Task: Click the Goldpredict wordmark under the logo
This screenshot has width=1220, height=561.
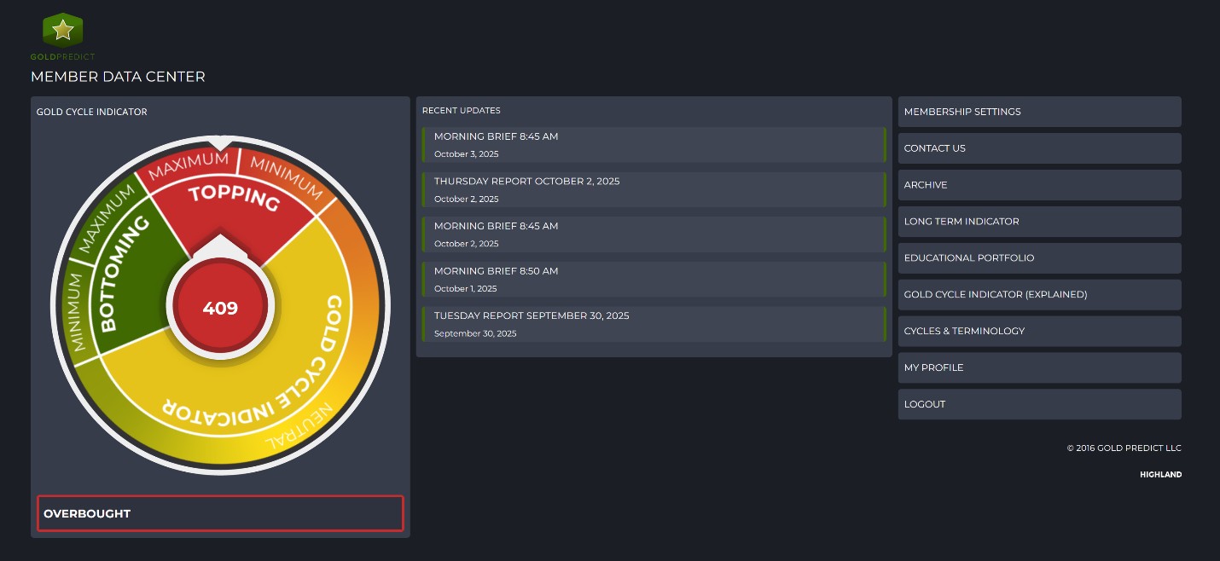Action: tap(62, 57)
